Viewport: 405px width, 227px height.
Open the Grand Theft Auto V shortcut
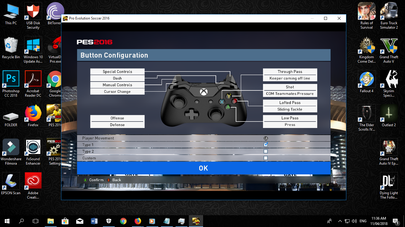tap(389, 50)
